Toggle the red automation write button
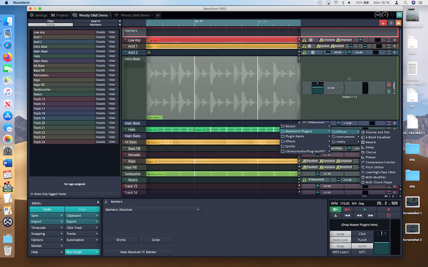 point(347,209)
